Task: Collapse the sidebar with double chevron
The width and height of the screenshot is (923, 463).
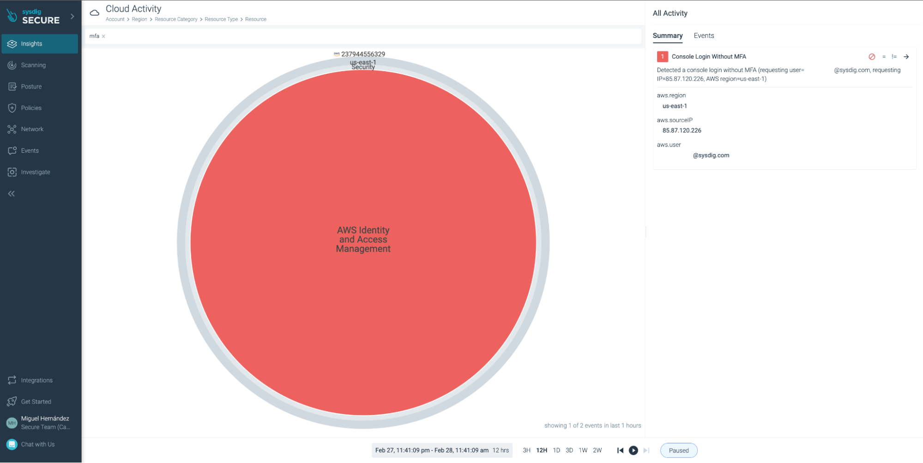Action: point(12,194)
